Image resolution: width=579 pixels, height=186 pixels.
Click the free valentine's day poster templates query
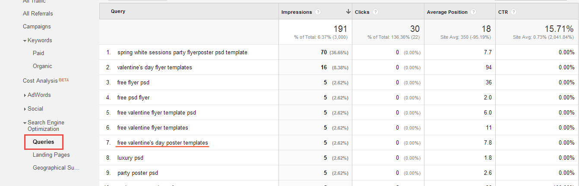pyautogui.click(x=162, y=143)
